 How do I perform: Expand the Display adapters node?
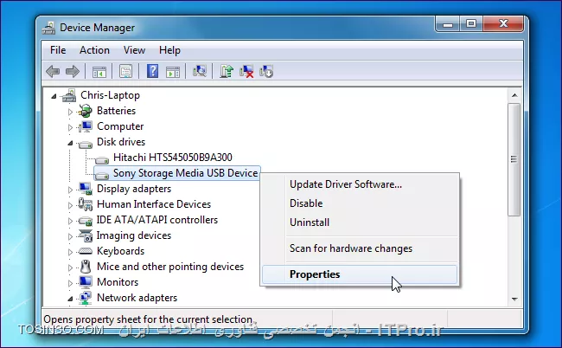click(70, 190)
